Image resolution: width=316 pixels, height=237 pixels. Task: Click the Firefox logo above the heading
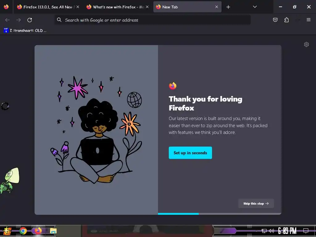173,86
